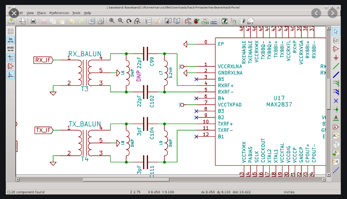
Task: Zoom out of schematic
Action: click(120, 21)
